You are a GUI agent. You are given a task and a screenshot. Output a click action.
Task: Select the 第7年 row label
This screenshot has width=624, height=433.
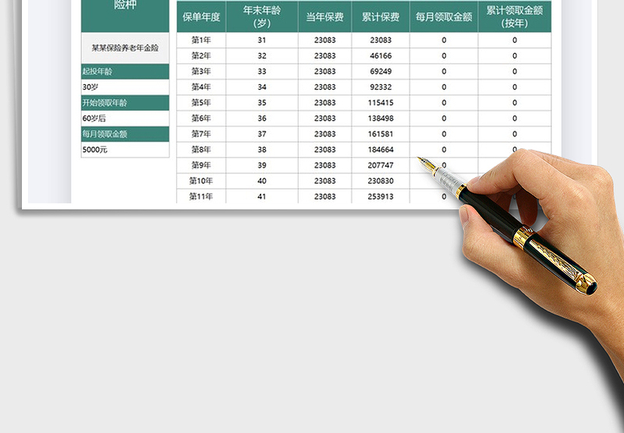[201, 133]
